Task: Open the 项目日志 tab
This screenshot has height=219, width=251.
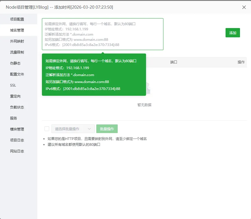Action: pos(17,140)
